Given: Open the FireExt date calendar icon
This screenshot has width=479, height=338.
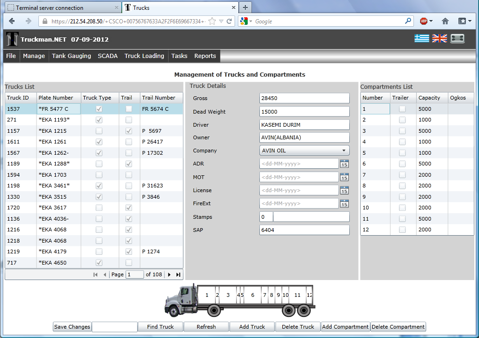Looking at the screenshot, I should [344, 203].
